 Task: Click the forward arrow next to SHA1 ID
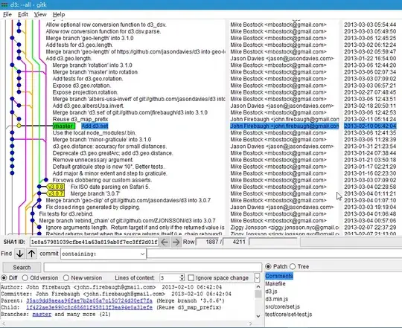tap(176, 242)
